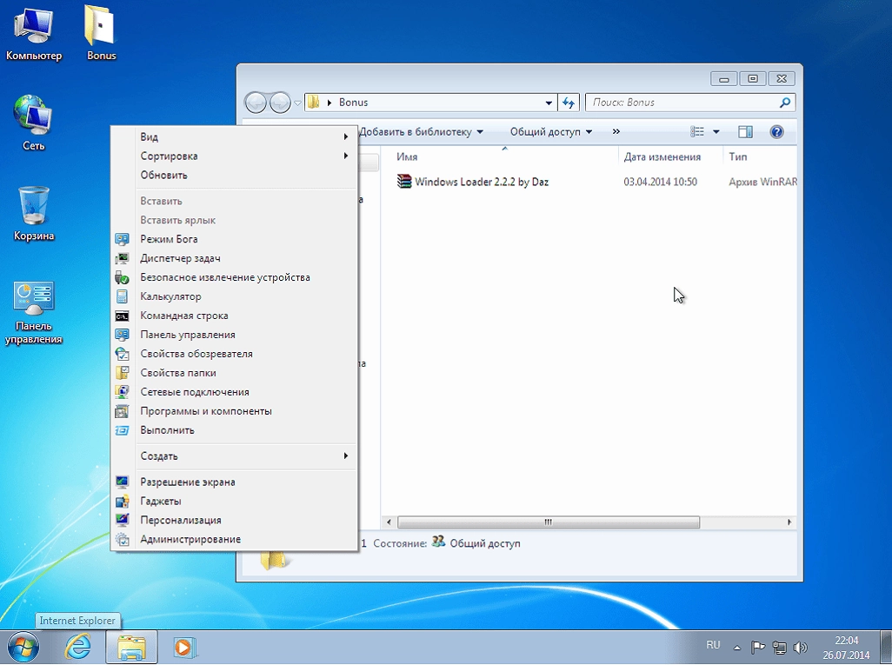
Task: Choose Обновить in the context menu
Action: pos(234,175)
